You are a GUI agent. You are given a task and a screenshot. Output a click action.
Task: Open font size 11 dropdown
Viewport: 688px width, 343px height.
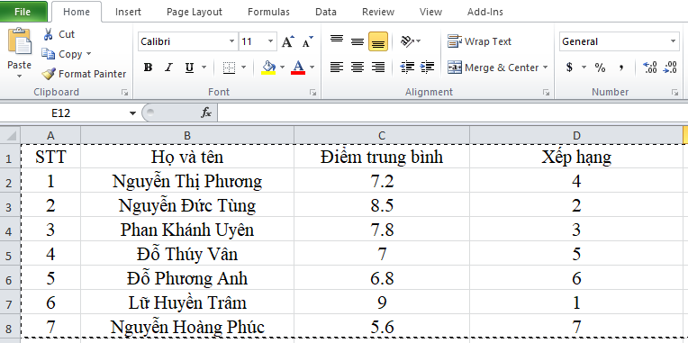pos(270,41)
